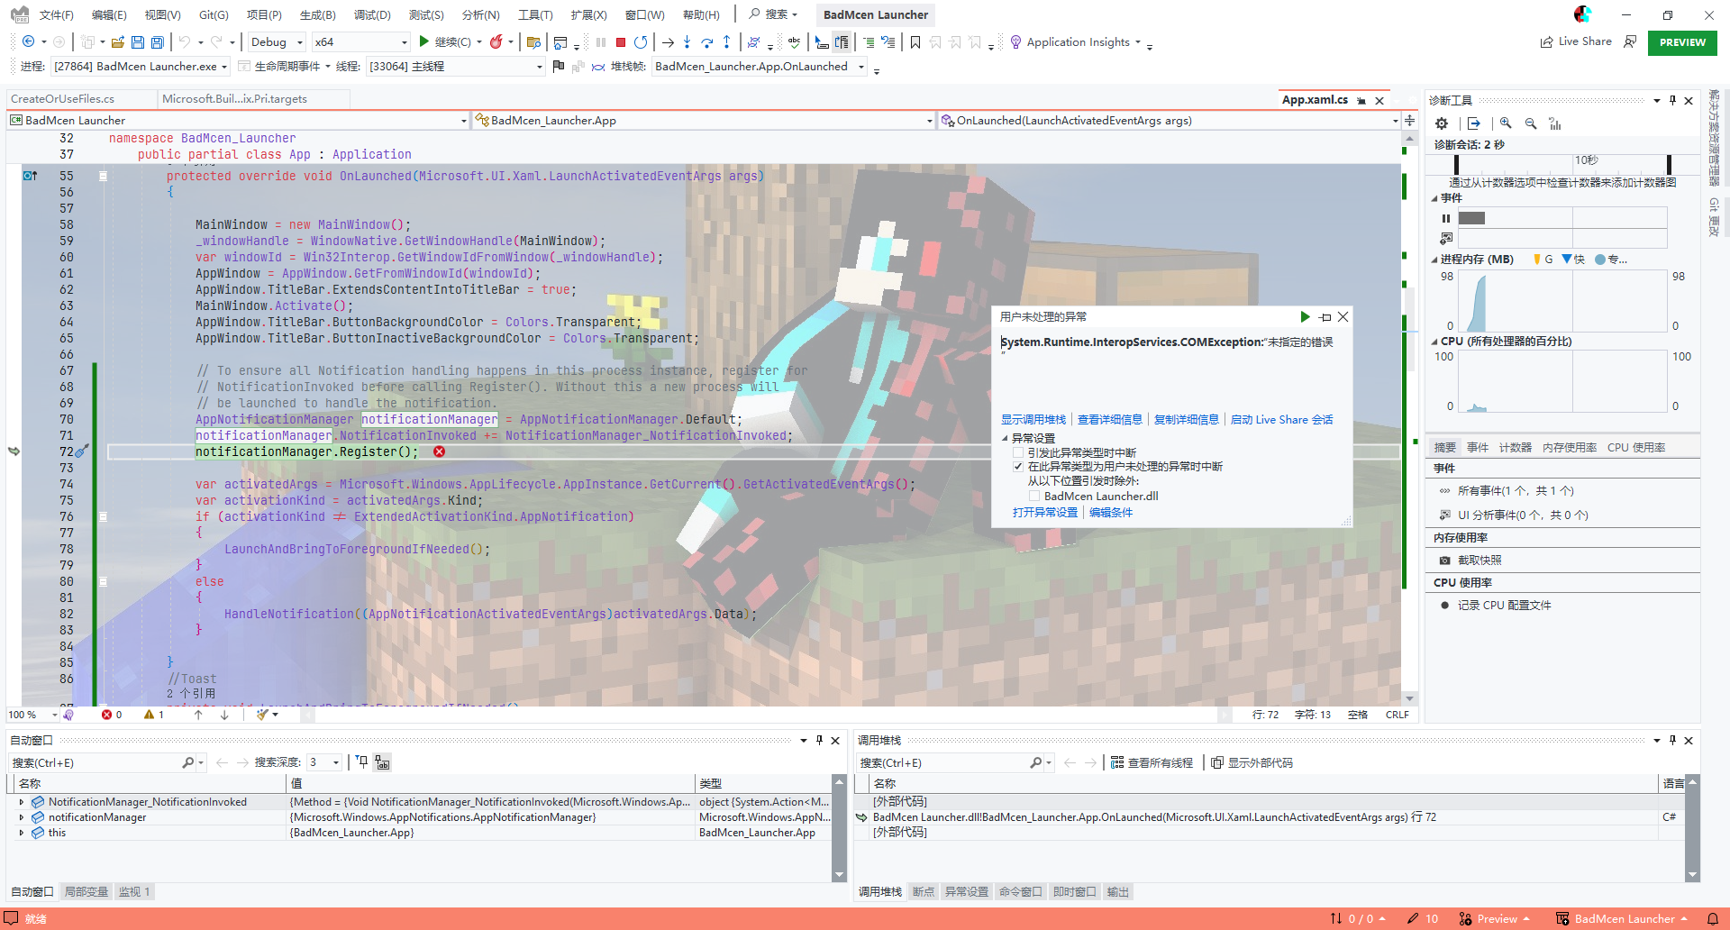1730x930 pixels.
Task: Click the error icon next to notificationManager.Register()
Action: 440,451
